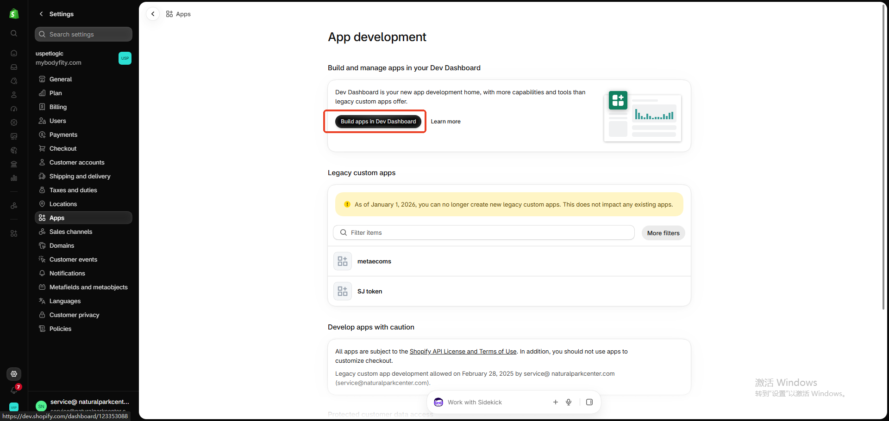Viewport: 889px width, 421px height.
Task: Open Markets globe icon in rail
Action: pyautogui.click(x=14, y=150)
